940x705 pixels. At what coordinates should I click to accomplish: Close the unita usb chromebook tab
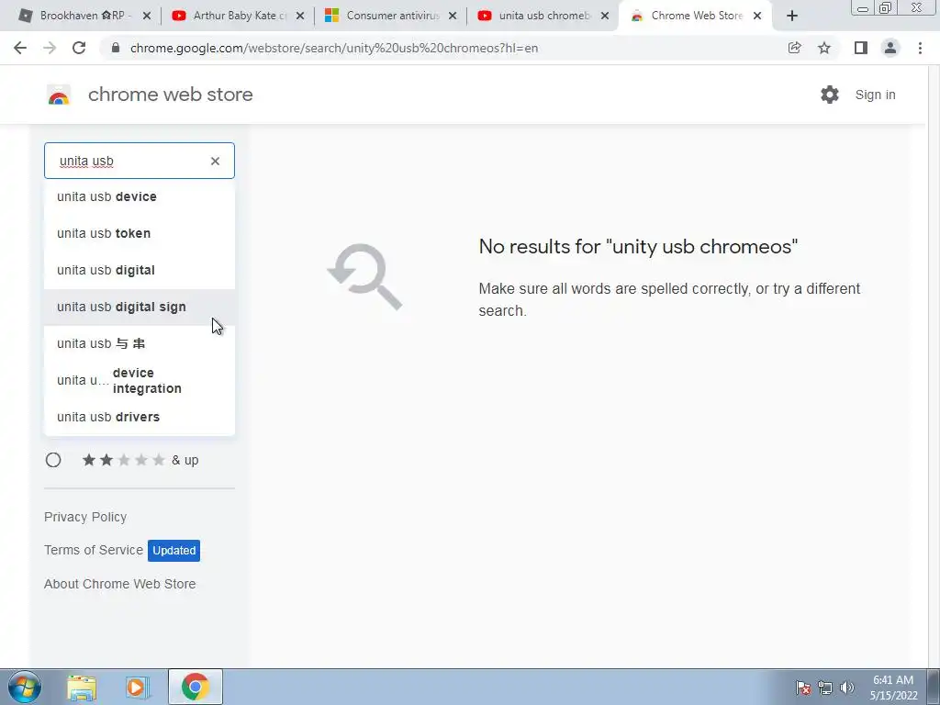pyautogui.click(x=605, y=16)
